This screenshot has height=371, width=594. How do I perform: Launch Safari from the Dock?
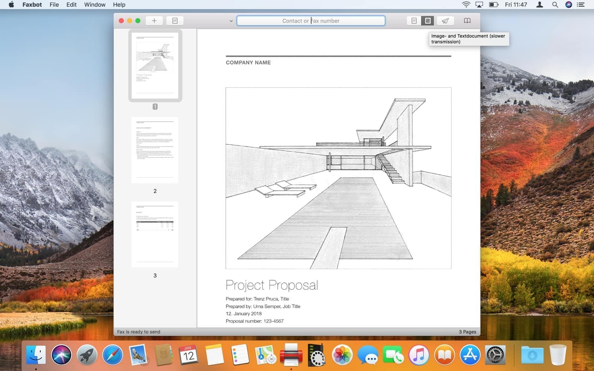pyautogui.click(x=112, y=355)
